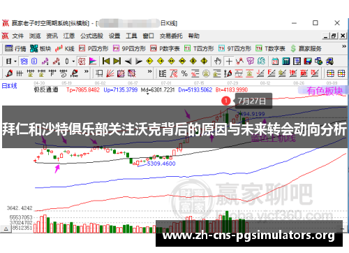Select the plain square frame tool icon

coord(99,73)
